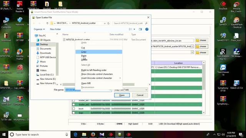Expand the scatter-loading file dropdown in Flash Tool
The width and height of the screenshot is (246, 138).
(x=192, y=46)
